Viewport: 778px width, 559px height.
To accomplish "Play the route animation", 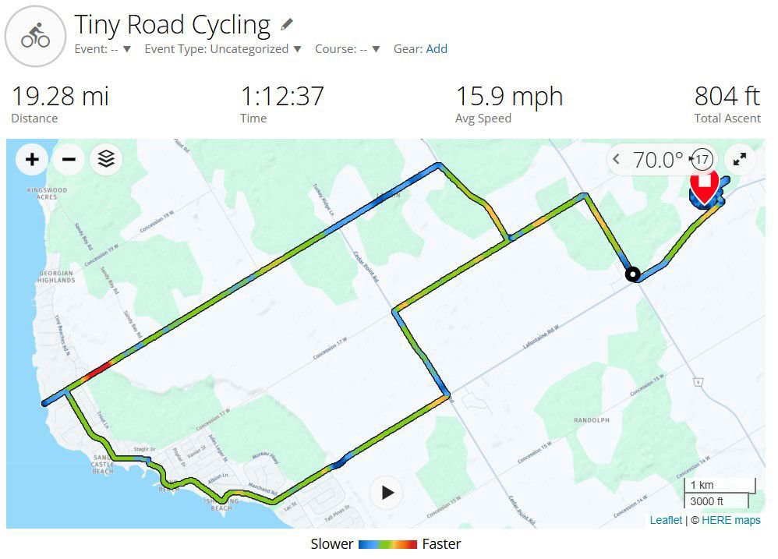I will [x=387, y=493].
